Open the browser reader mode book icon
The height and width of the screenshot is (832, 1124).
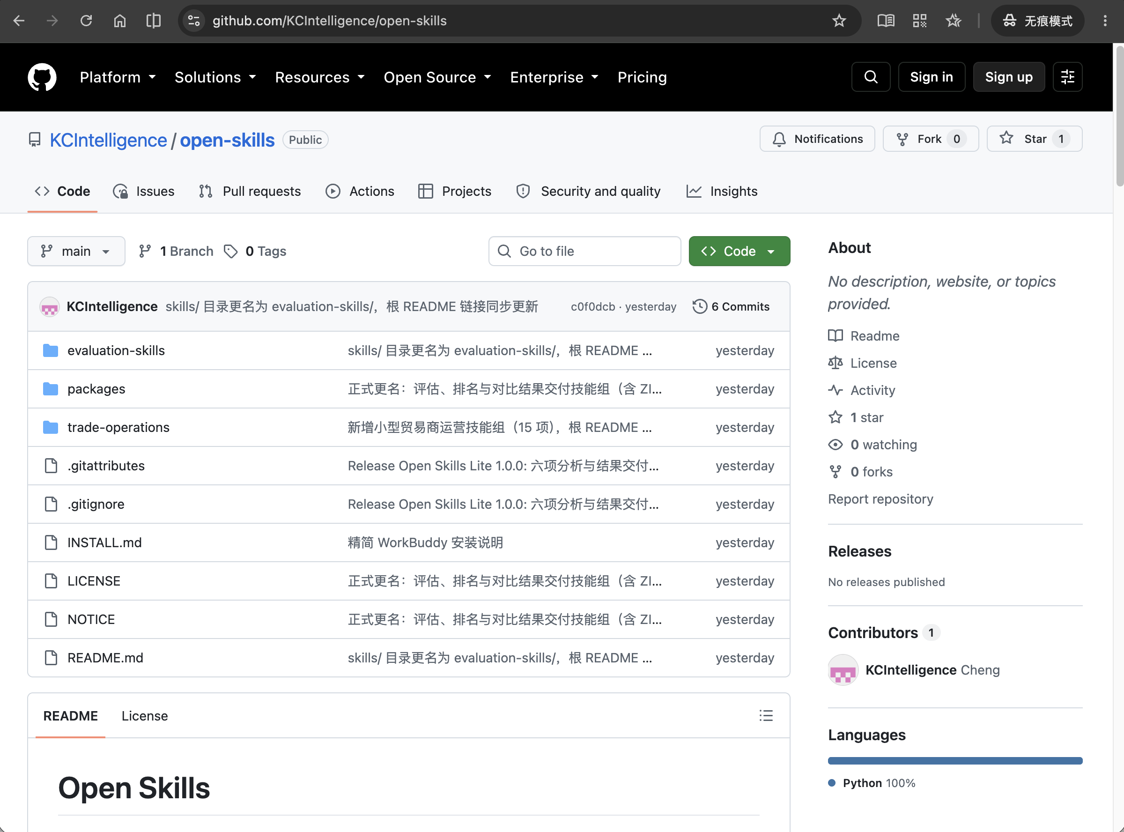point(886,21)
